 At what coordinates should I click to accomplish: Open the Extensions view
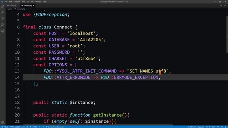(2, 31)
